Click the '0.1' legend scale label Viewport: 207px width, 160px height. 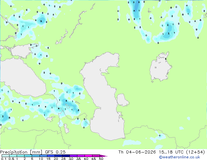(x=4, y=159)
